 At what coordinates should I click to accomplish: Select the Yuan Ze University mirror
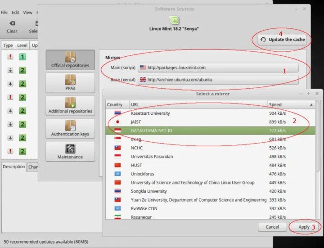click(x=210, y=200)
